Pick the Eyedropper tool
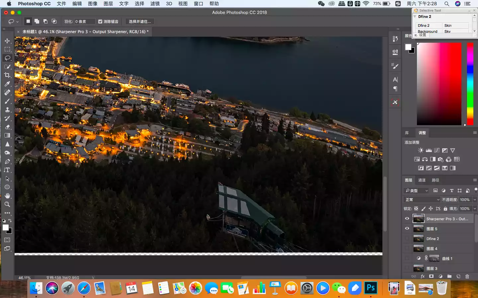Viewport: 478px width, 298px height. coord(7,84)
